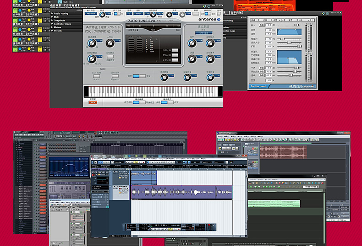Click 选择全部 button in scale display

click(175, 50)
